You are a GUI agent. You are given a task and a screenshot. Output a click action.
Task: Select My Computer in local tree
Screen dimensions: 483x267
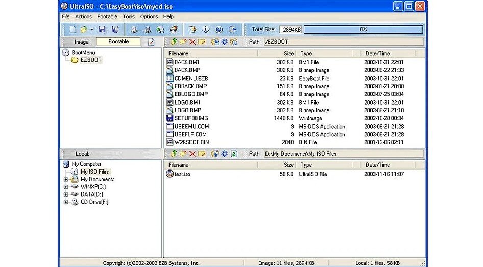[87, 164]
